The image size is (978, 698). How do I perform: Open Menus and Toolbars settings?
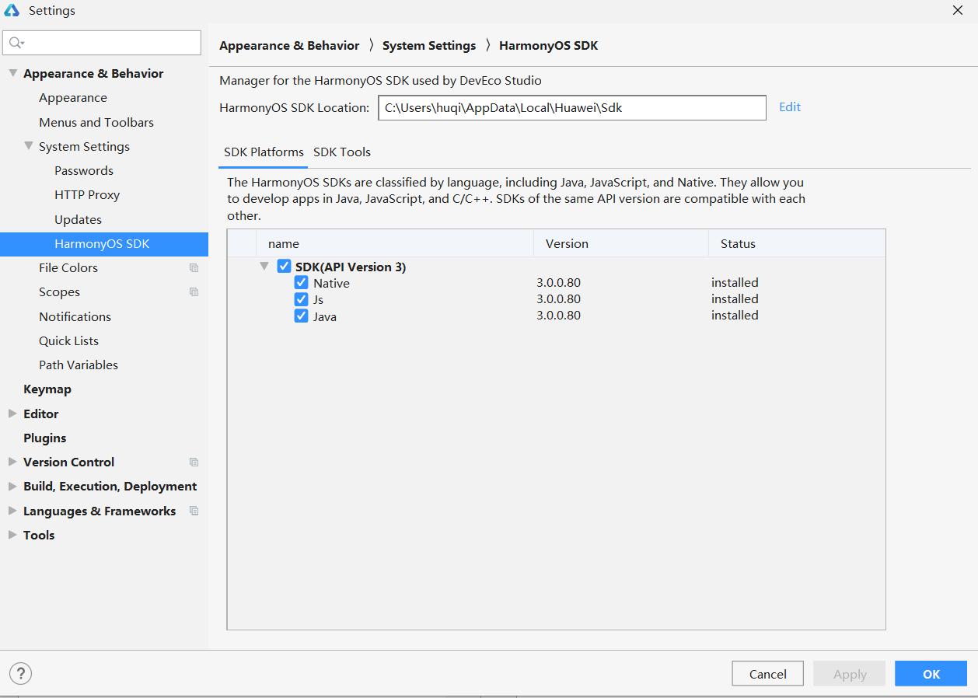click(96, 122)
